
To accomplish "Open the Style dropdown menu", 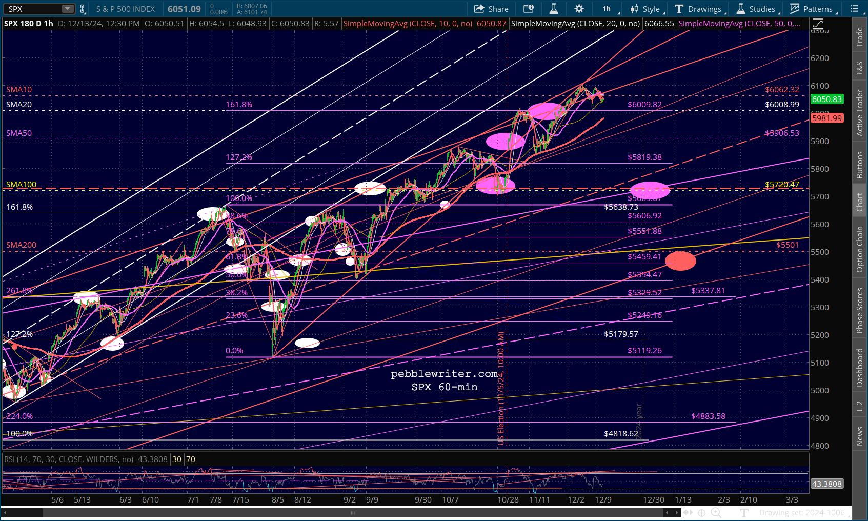I will coord(647,9).
